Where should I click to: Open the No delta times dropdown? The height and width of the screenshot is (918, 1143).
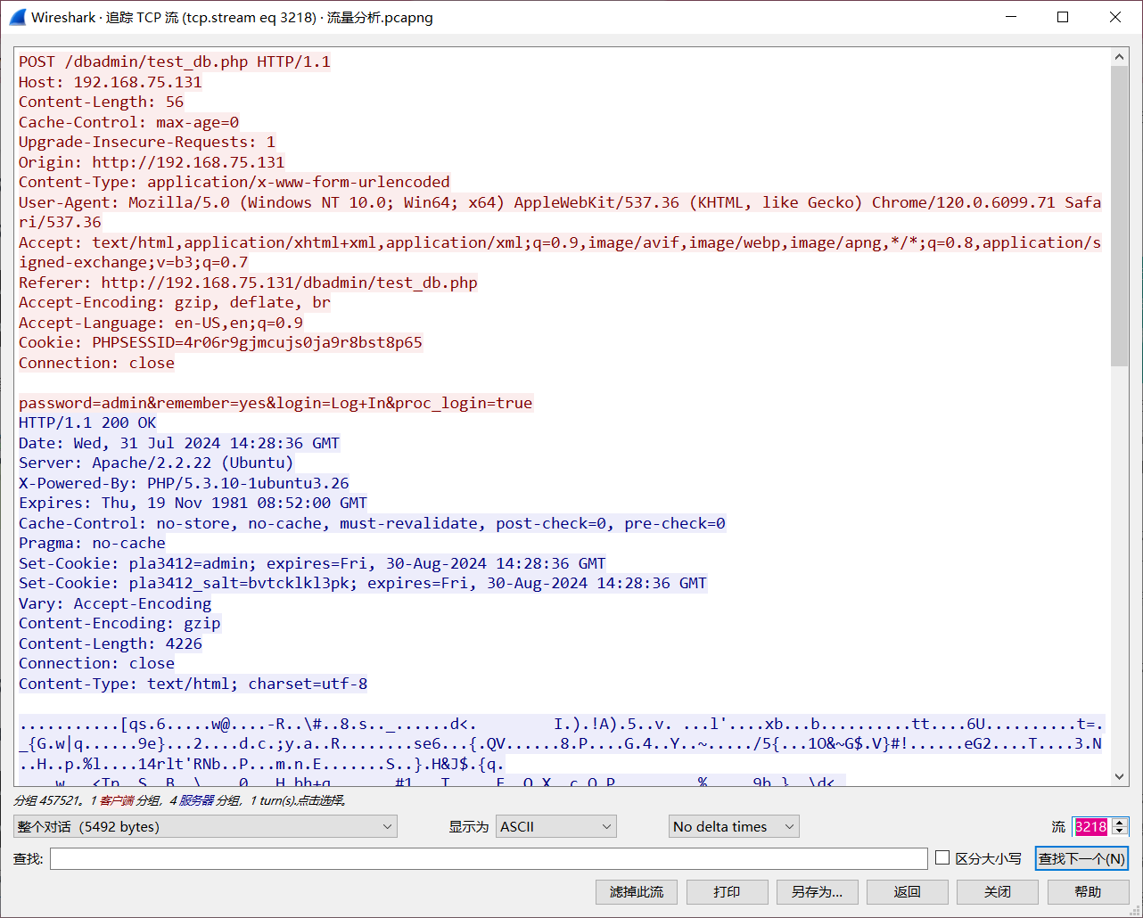coord(734,826)
